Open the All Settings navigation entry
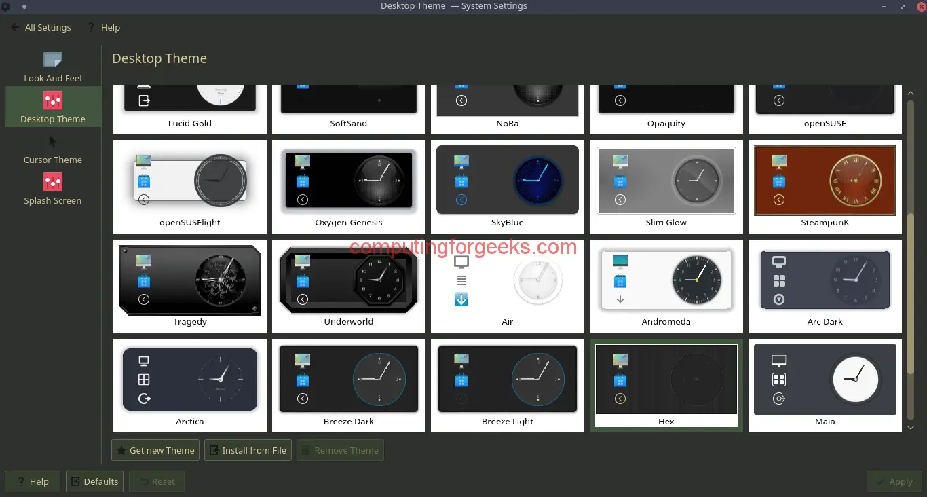Screen dimensions: 927x497 48,27
